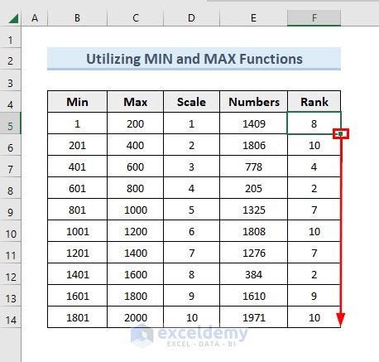This screenshot has height=362, width=379.
Task: Select cell with number 1806
Action: pos(253,145)
